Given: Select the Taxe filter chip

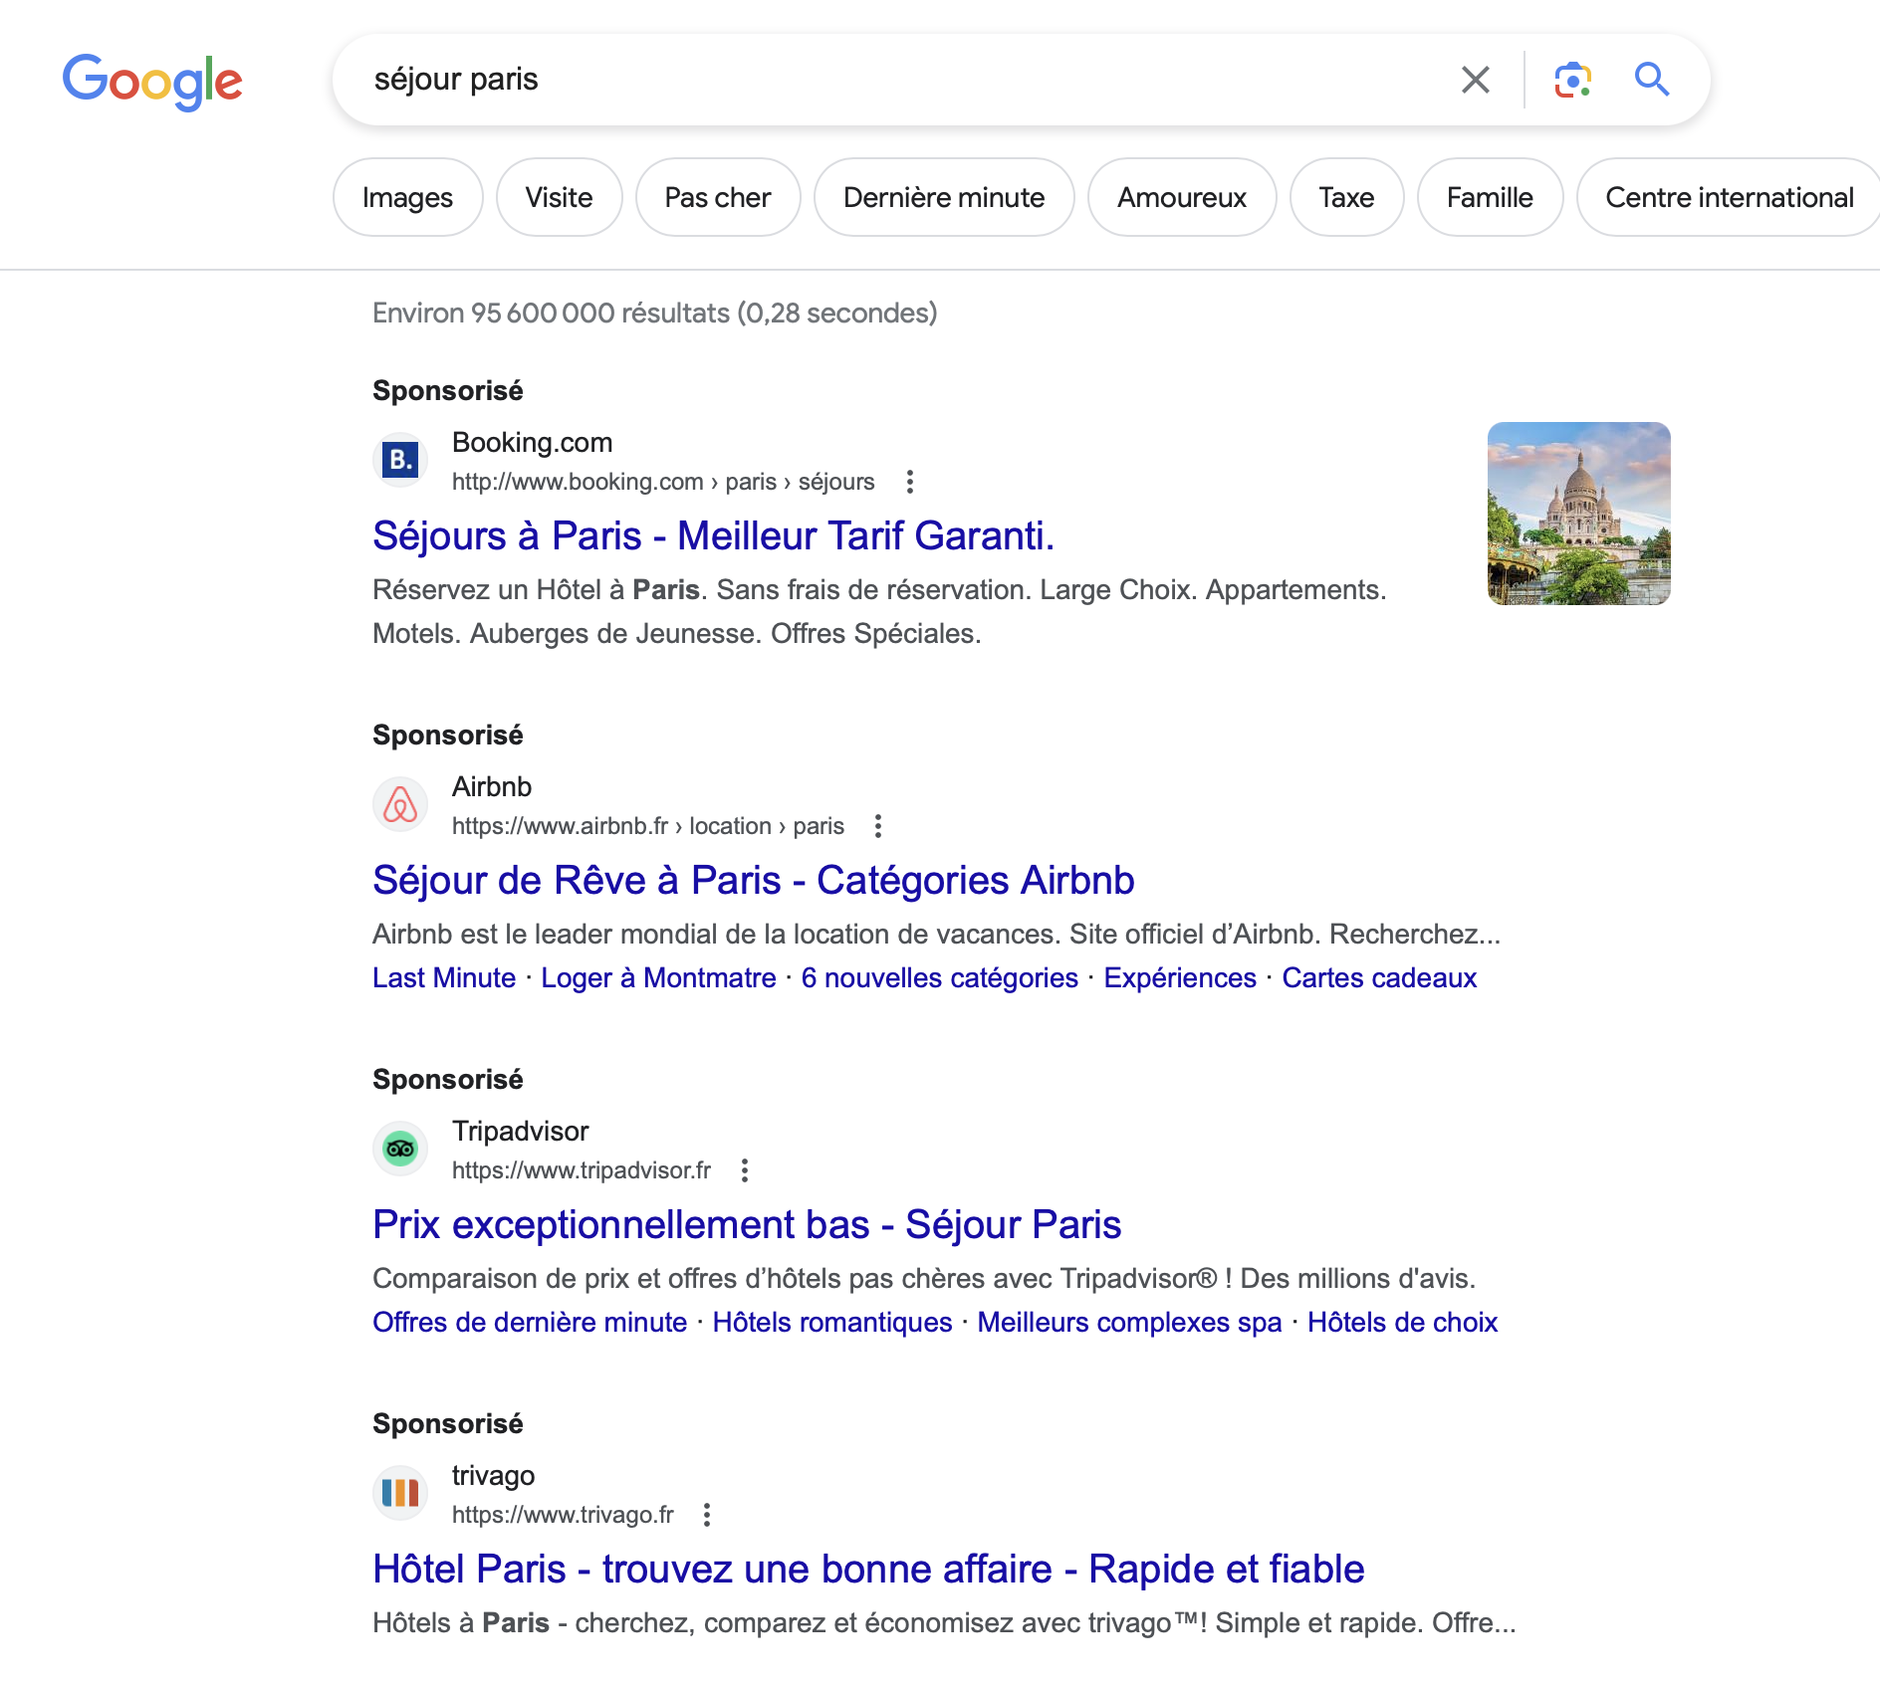Looking at the screenshot, I should click(1346, 197).
